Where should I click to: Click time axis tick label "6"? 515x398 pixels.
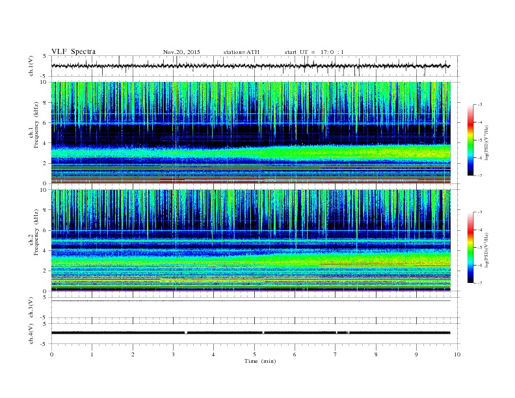[x=295, y=354]
